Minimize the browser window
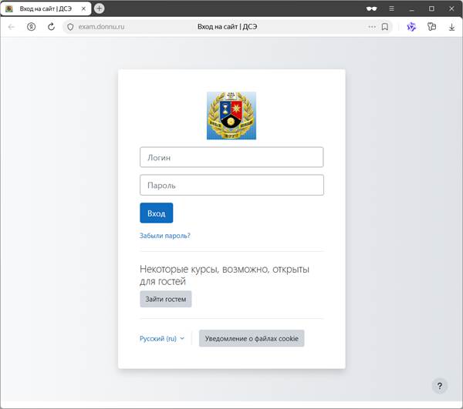This screenshot has width=463, height=409. point(411,8)
